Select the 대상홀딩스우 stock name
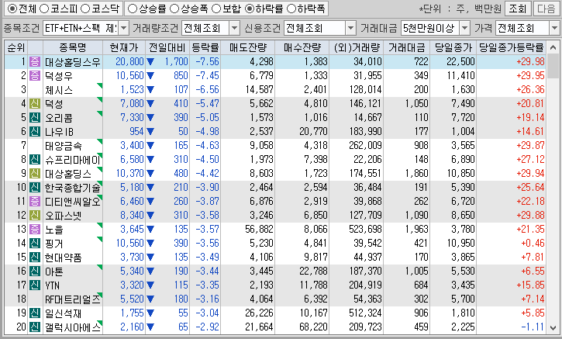The width and height of the screenshot is (562, 339). point(72,62)
